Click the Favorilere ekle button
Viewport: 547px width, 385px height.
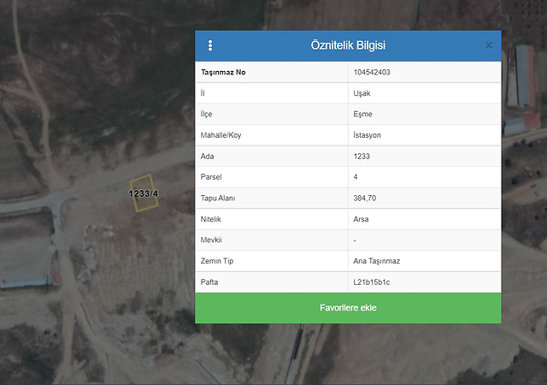(348, 308)
